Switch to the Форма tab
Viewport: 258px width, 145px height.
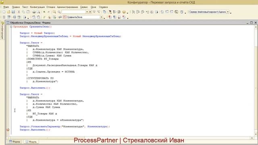pos(15,142)
